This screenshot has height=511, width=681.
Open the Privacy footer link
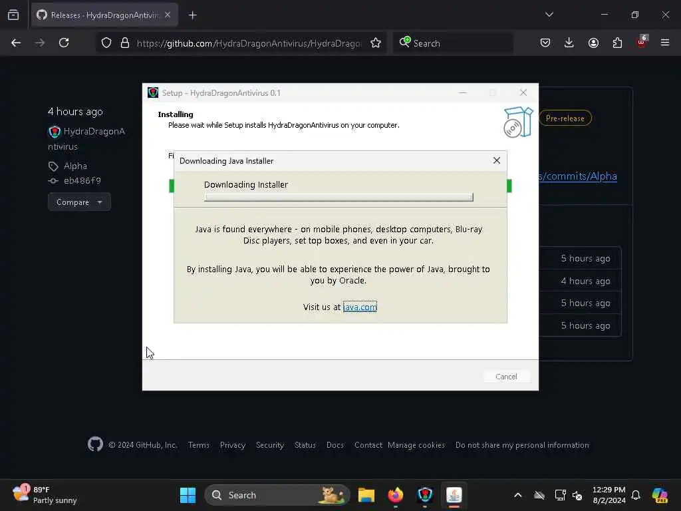pos(233,445)
